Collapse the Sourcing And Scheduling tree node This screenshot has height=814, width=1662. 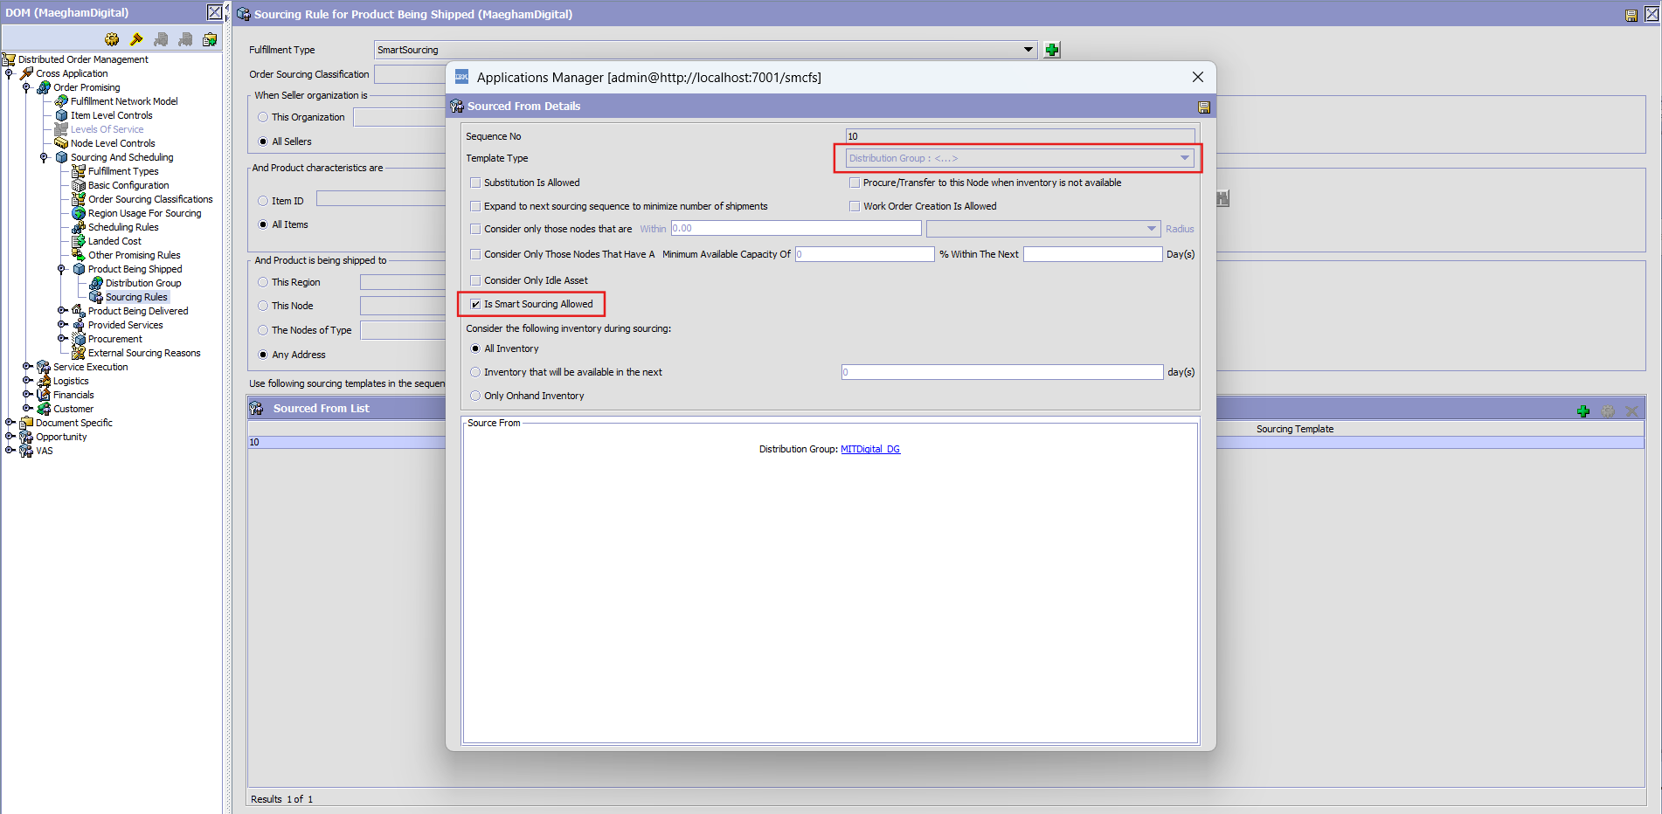pyautogui.click(x=44, y=157)
